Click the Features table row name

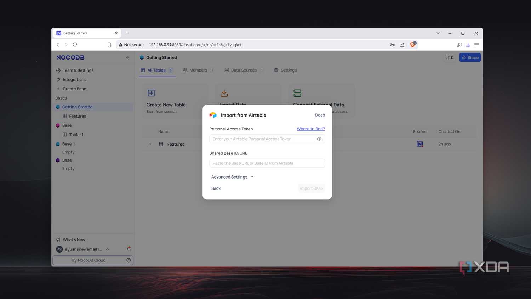click(176, 144)
